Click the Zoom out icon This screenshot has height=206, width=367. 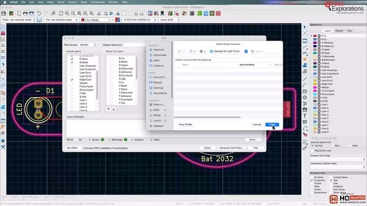(73, 14)
